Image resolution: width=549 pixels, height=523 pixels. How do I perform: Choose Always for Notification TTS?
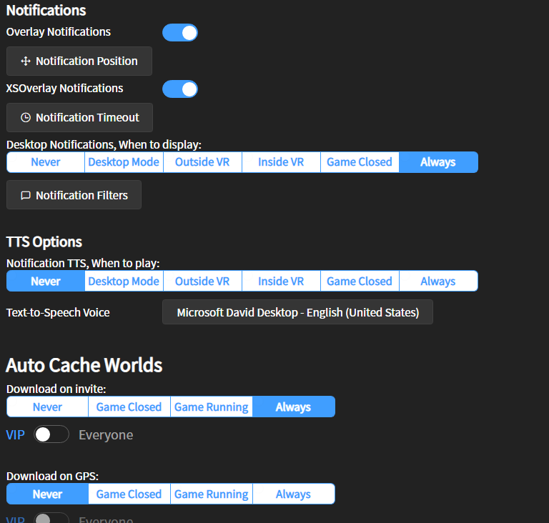tap(438, 281)
